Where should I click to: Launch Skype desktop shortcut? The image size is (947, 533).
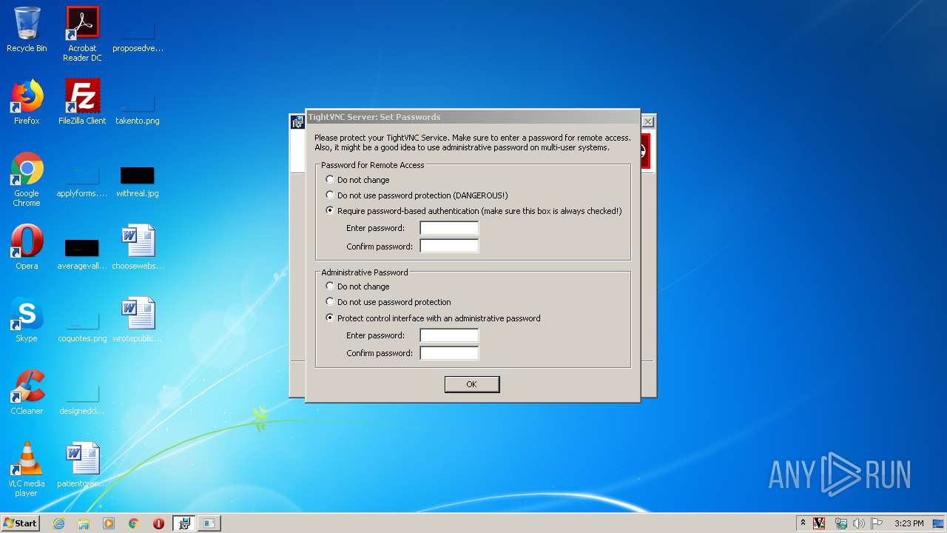click(27, 320)
